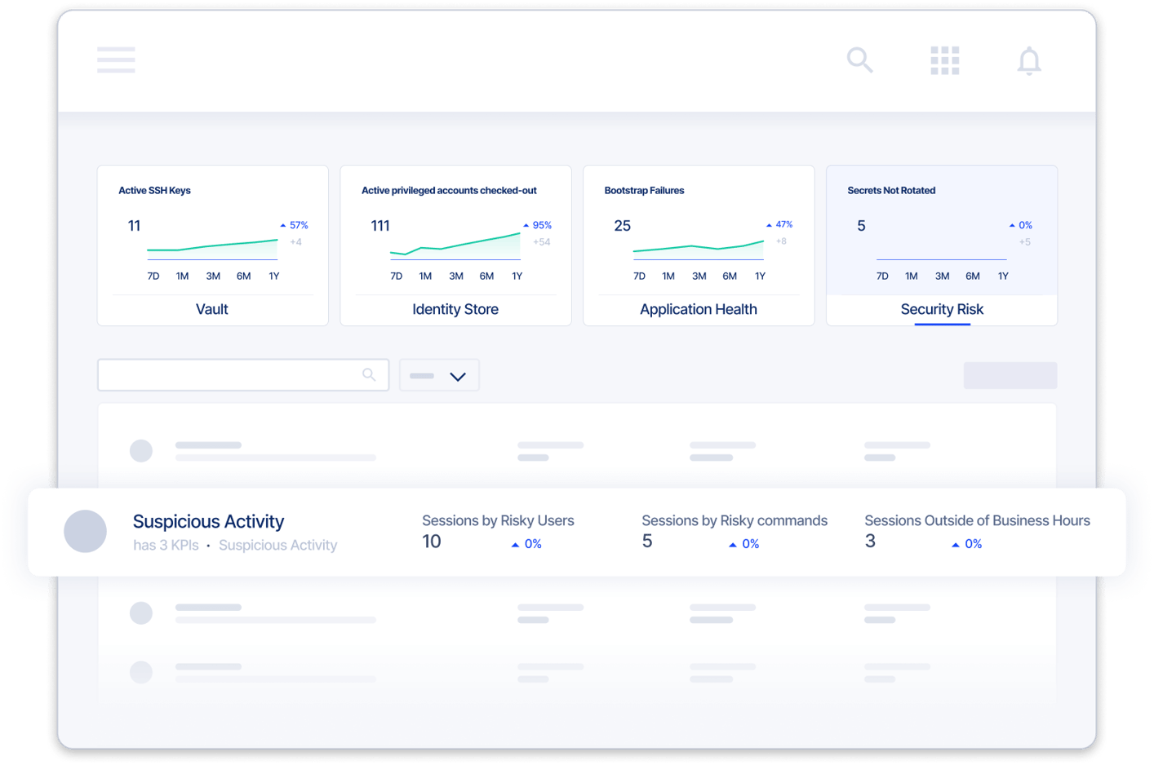
Task: Choose 3M range on Secrets Not Rotated
Action: (942, 276)
